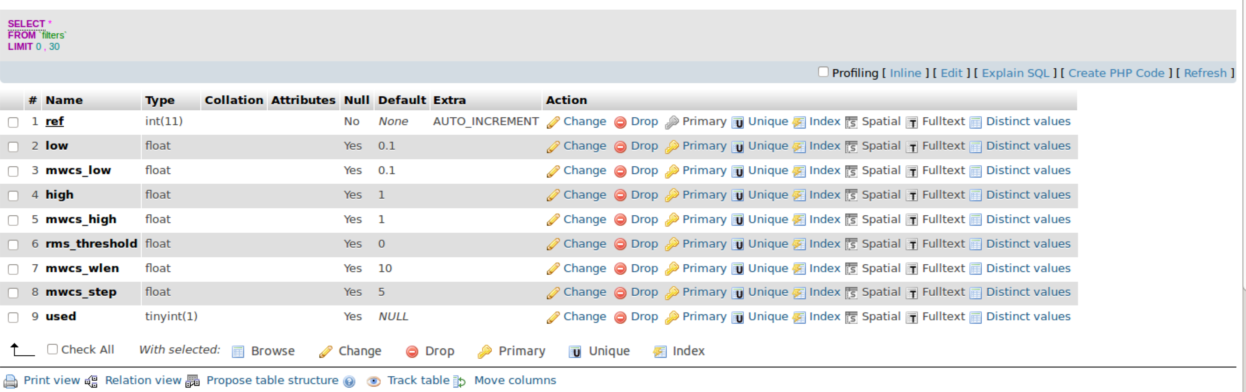1246x392 pixels.
Task: Click the Track table eye icon
Action: 373,381
